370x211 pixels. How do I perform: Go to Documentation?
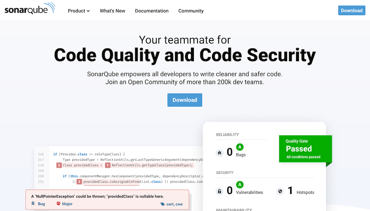coord(152,11)
